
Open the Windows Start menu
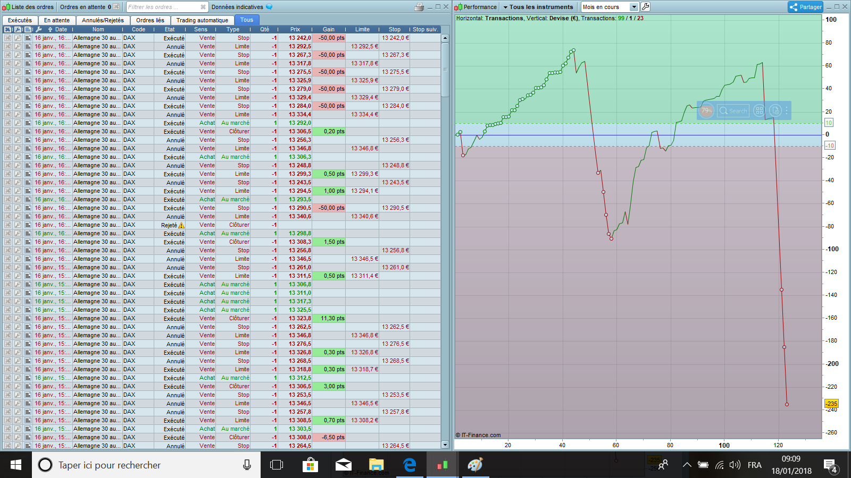coord(16,465)
